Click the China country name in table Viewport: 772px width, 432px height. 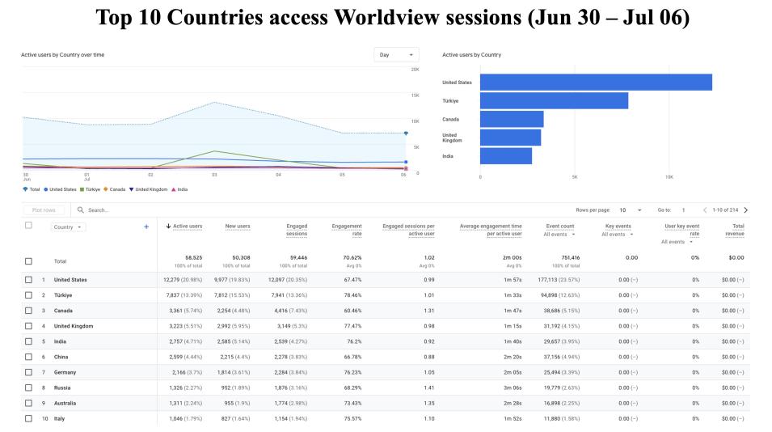tap(61, 357)
